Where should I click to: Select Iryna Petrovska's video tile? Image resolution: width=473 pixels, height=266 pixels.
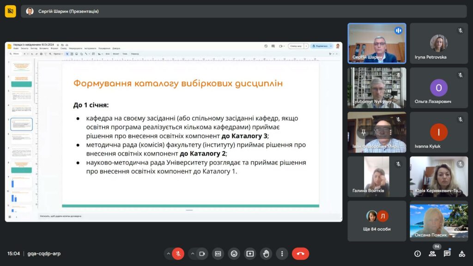pos(439,43)
